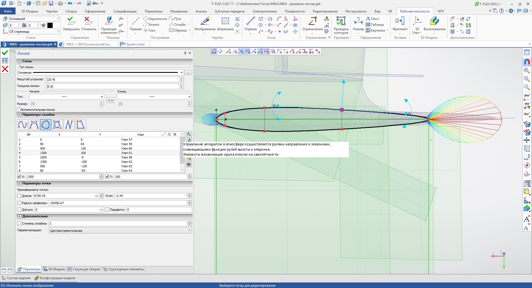Click the green Завершить (Finish) checkmark icon
This screenshot has height=288, width=532.
click(x=71, y=21)
